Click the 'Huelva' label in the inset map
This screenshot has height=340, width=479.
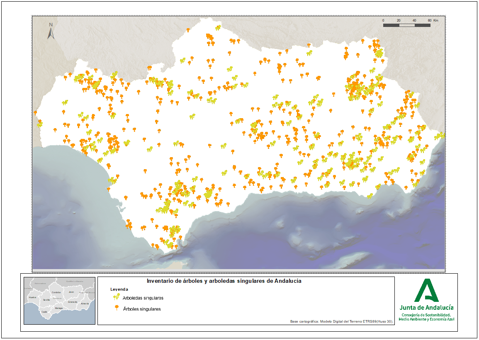(x=32, y=297)
